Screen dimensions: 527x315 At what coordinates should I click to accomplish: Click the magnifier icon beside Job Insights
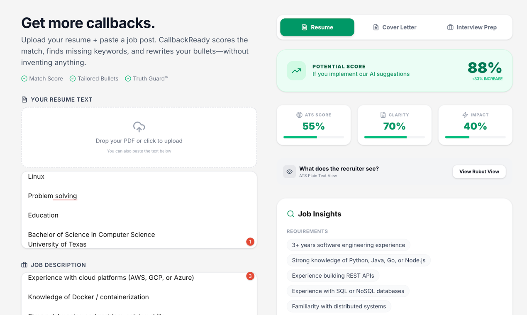290,214
